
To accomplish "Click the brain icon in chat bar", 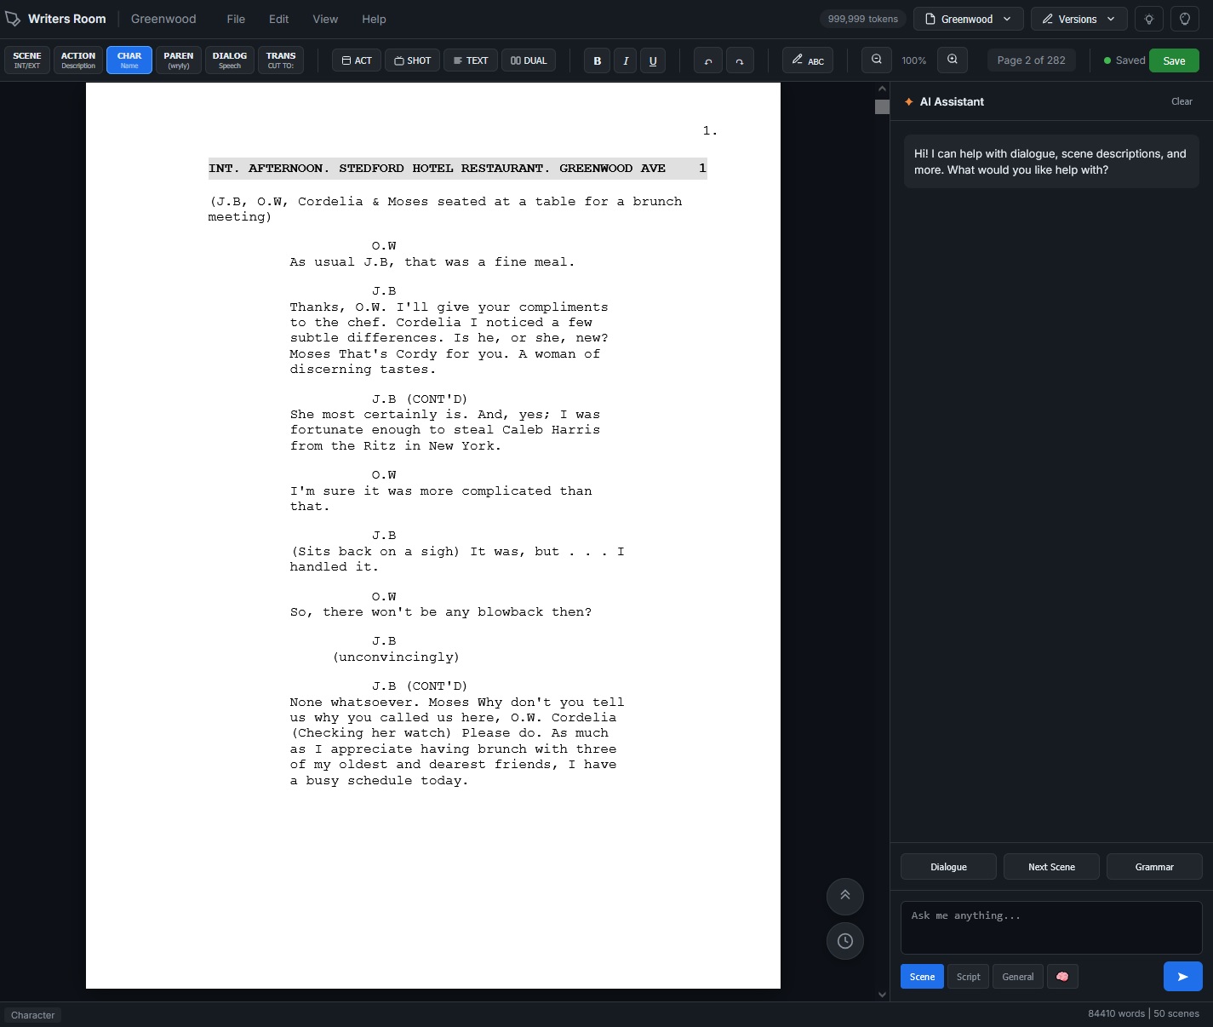I will [1061, 977].
